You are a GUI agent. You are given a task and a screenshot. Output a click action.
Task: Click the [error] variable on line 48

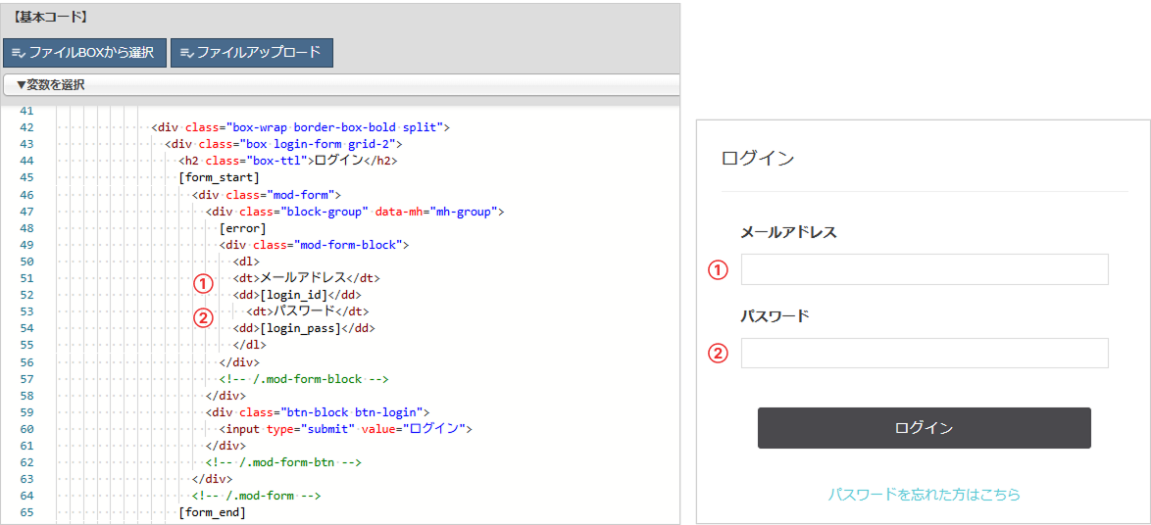[242, 228]
